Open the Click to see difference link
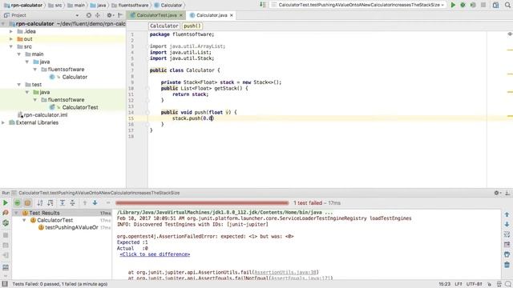513x288 pixels. click(x=155, y=254)
